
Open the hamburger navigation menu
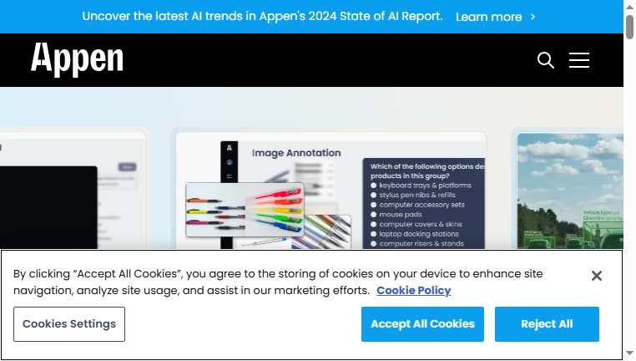[578, 60]
